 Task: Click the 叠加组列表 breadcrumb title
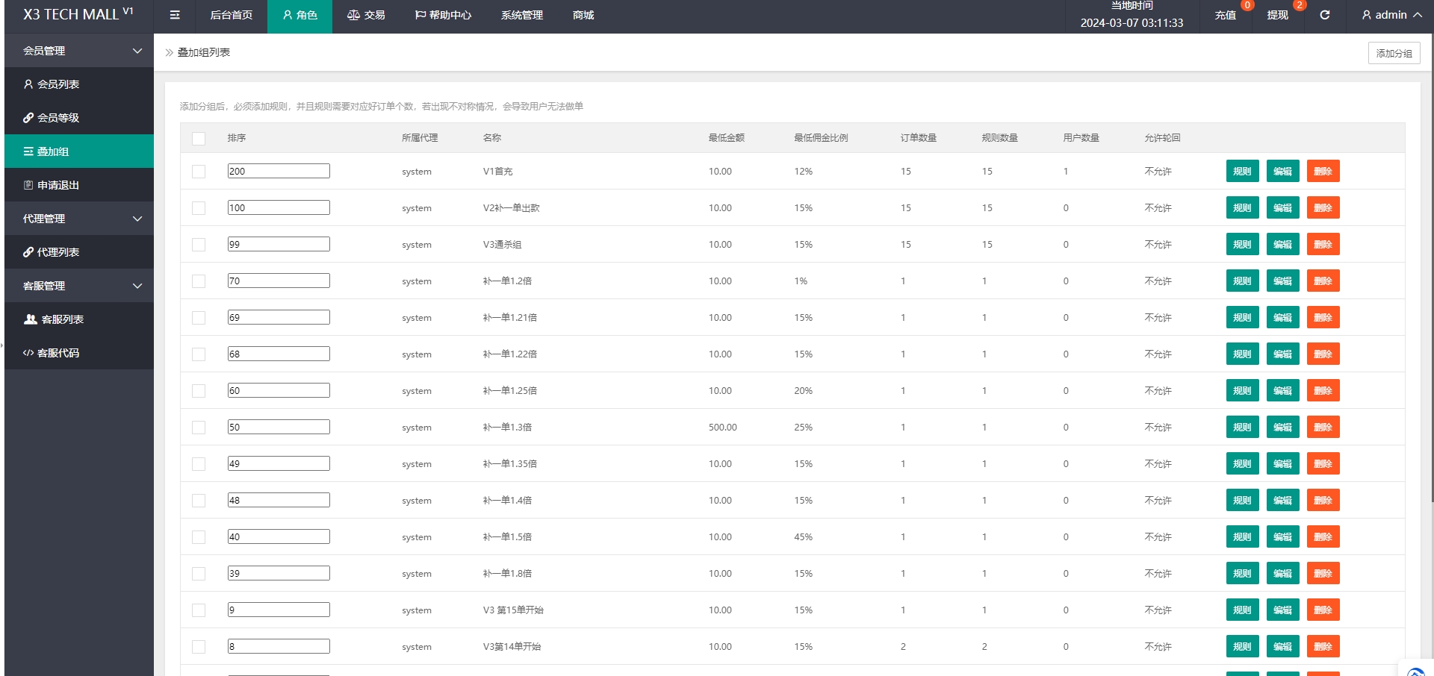coord(203,52)
